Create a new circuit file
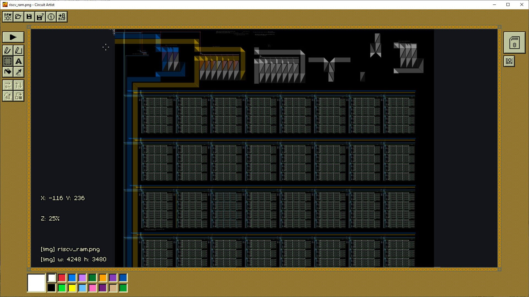Screen dimensions: 529x297 pyautogui.click(x=7, y=17)
